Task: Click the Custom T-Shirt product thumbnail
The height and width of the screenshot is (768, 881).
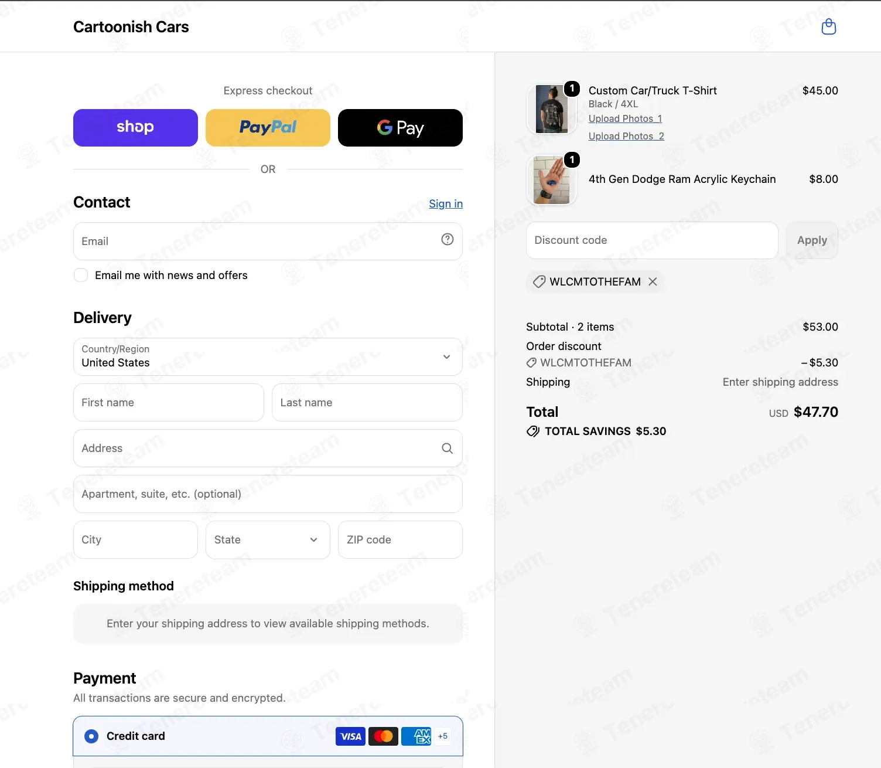Action: 551,109
